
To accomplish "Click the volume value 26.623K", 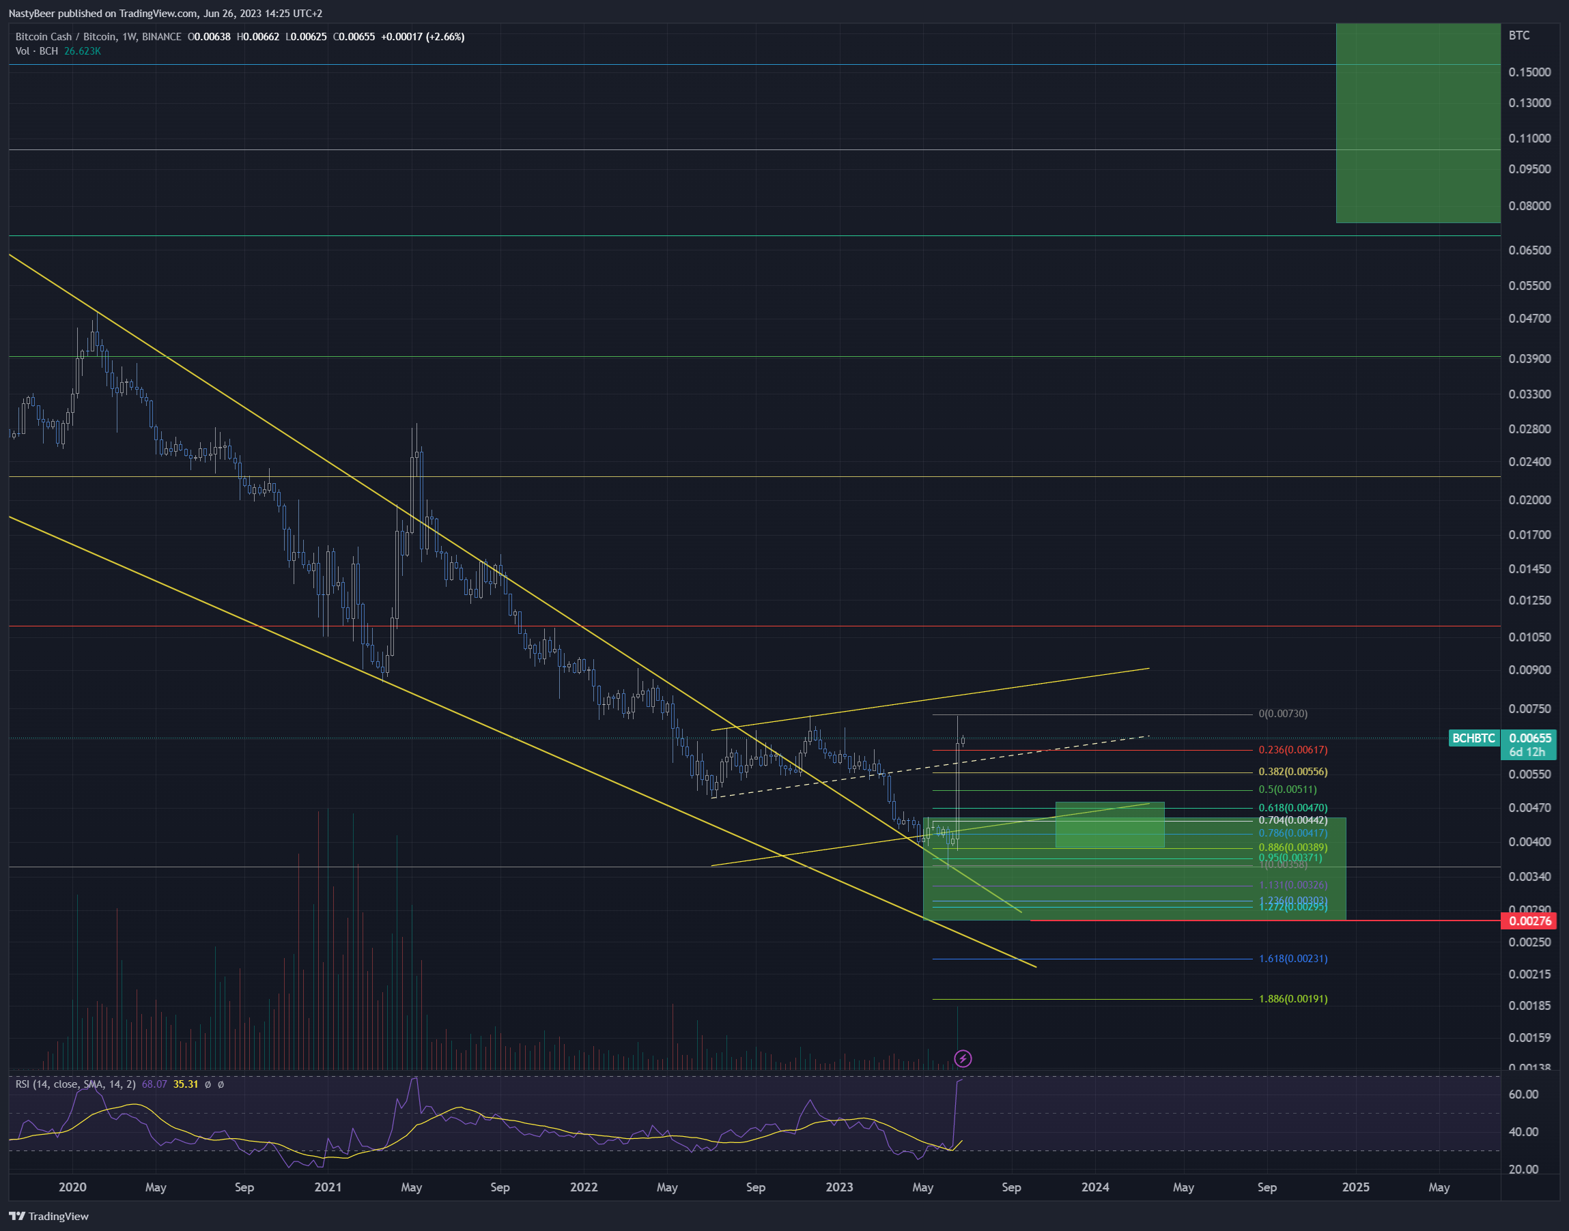I will click(82, 51).
